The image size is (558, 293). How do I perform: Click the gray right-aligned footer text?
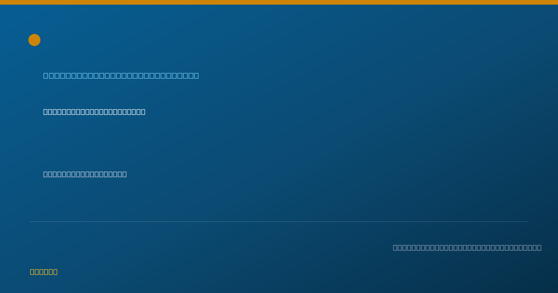click(467, 247)
